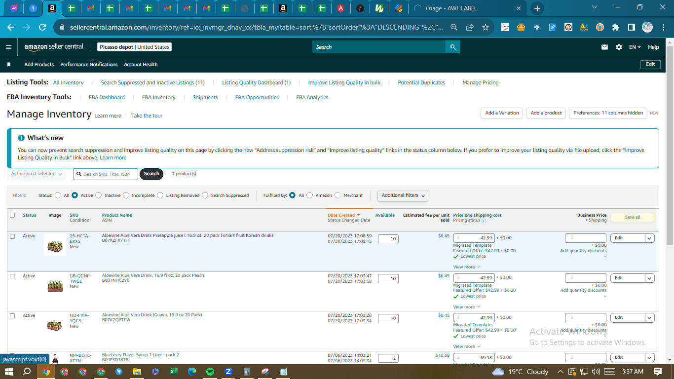Viewport: 674px width, 379px height.
Task: Expand 'View more' in the Peach row
Action: [x=466, y=307]
